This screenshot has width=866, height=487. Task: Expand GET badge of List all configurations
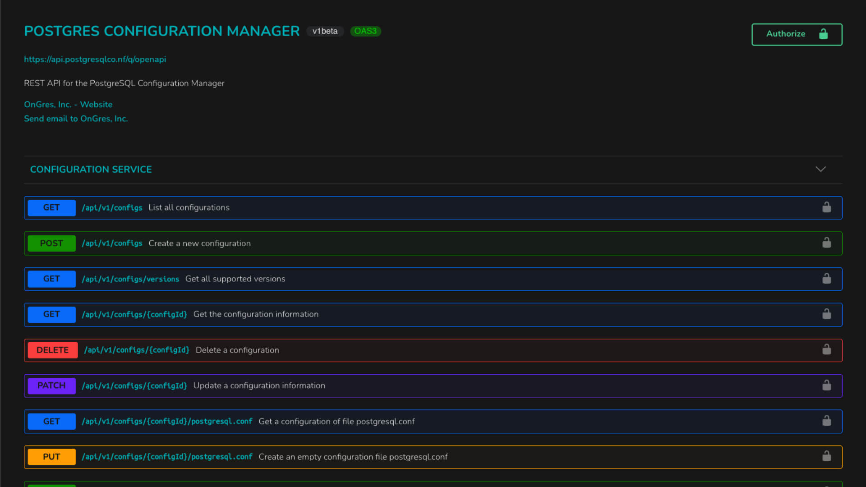point(51,208)
